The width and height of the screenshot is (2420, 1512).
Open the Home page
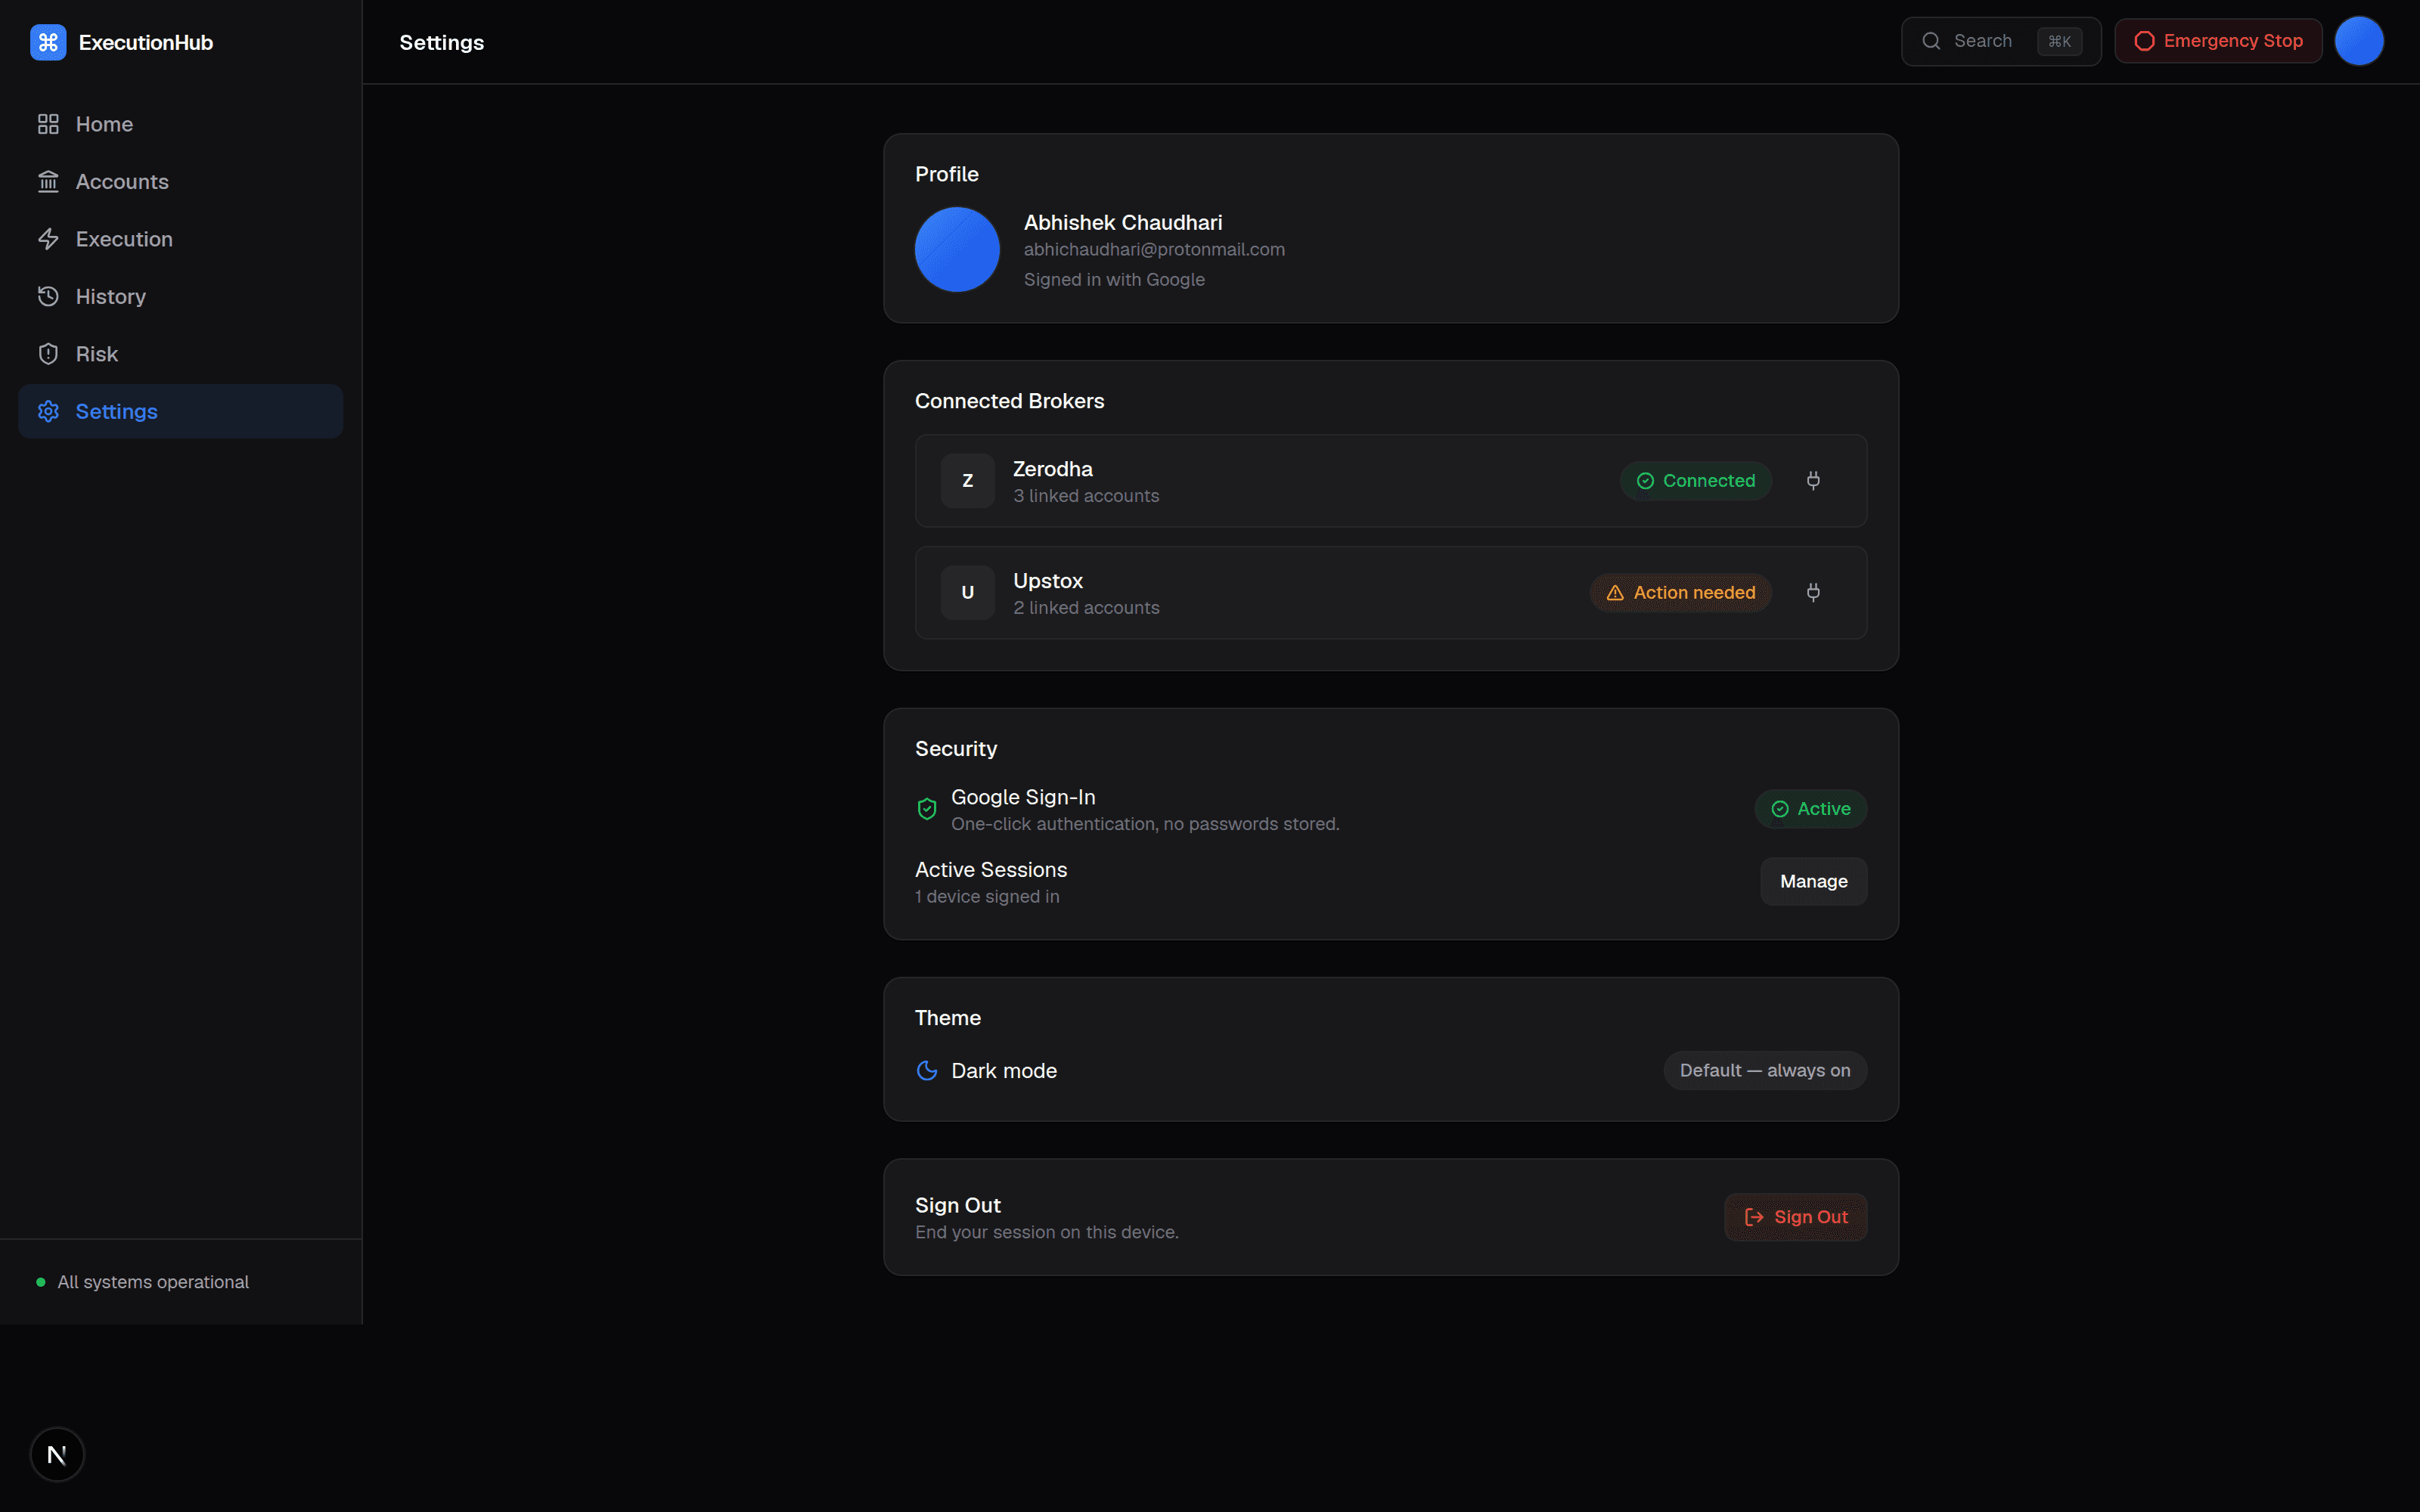(180, 124)
